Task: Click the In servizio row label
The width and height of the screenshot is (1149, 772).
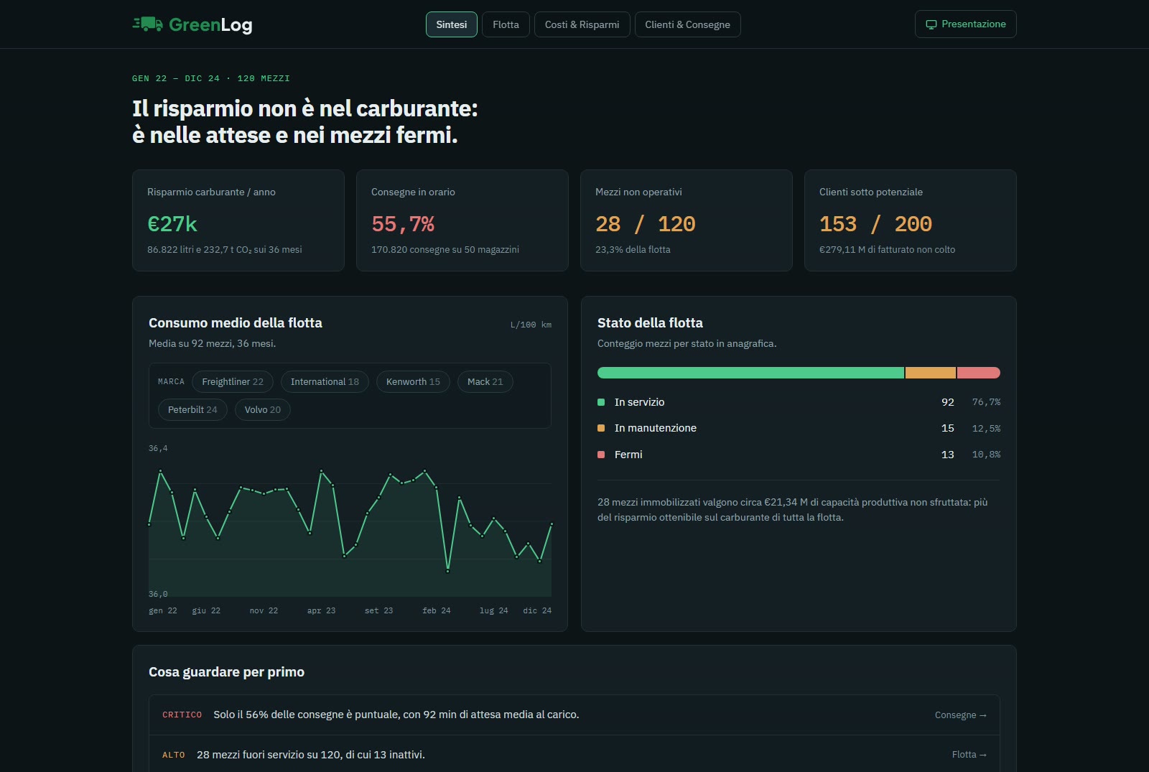Action: (640, 402)
